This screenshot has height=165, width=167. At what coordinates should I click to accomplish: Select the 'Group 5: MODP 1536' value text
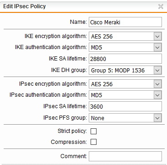[118, 71]
